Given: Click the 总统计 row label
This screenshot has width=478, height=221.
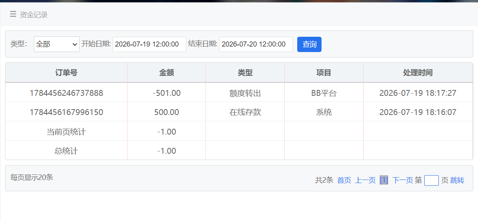Looking at the screenshot, I should point(66,151).
